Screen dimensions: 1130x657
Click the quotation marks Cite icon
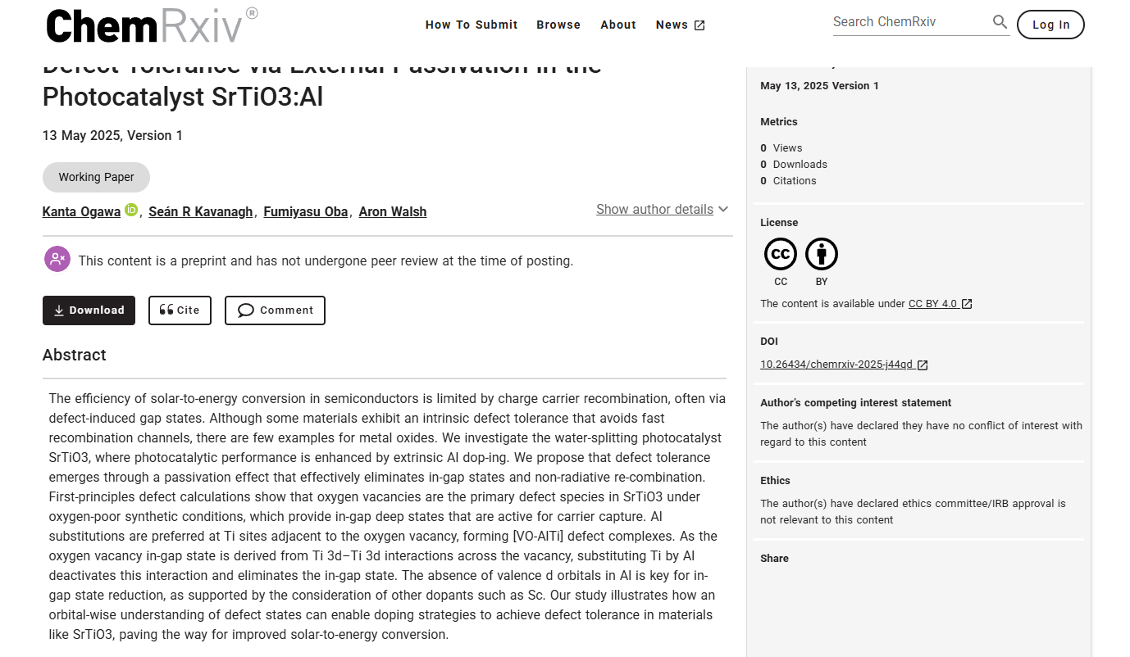coord(166,310)
